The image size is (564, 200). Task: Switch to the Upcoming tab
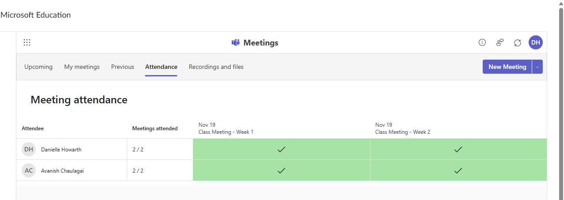click(38, 67)
